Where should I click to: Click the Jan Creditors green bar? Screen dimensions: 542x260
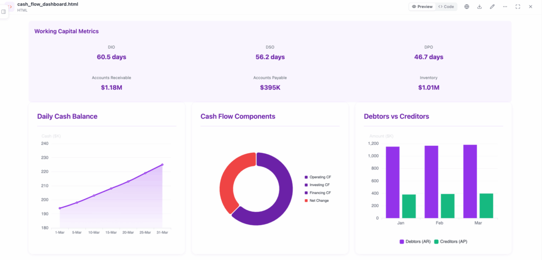tap(409, 206)
